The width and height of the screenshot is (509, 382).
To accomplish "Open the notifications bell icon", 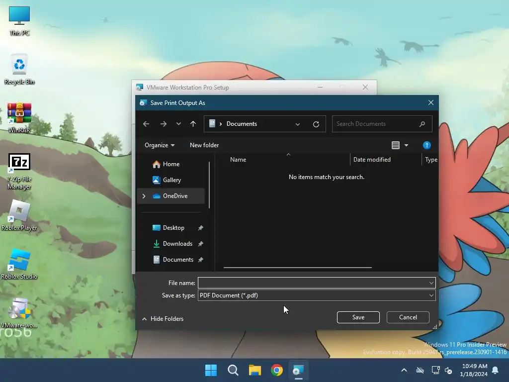I will [496, 370].
